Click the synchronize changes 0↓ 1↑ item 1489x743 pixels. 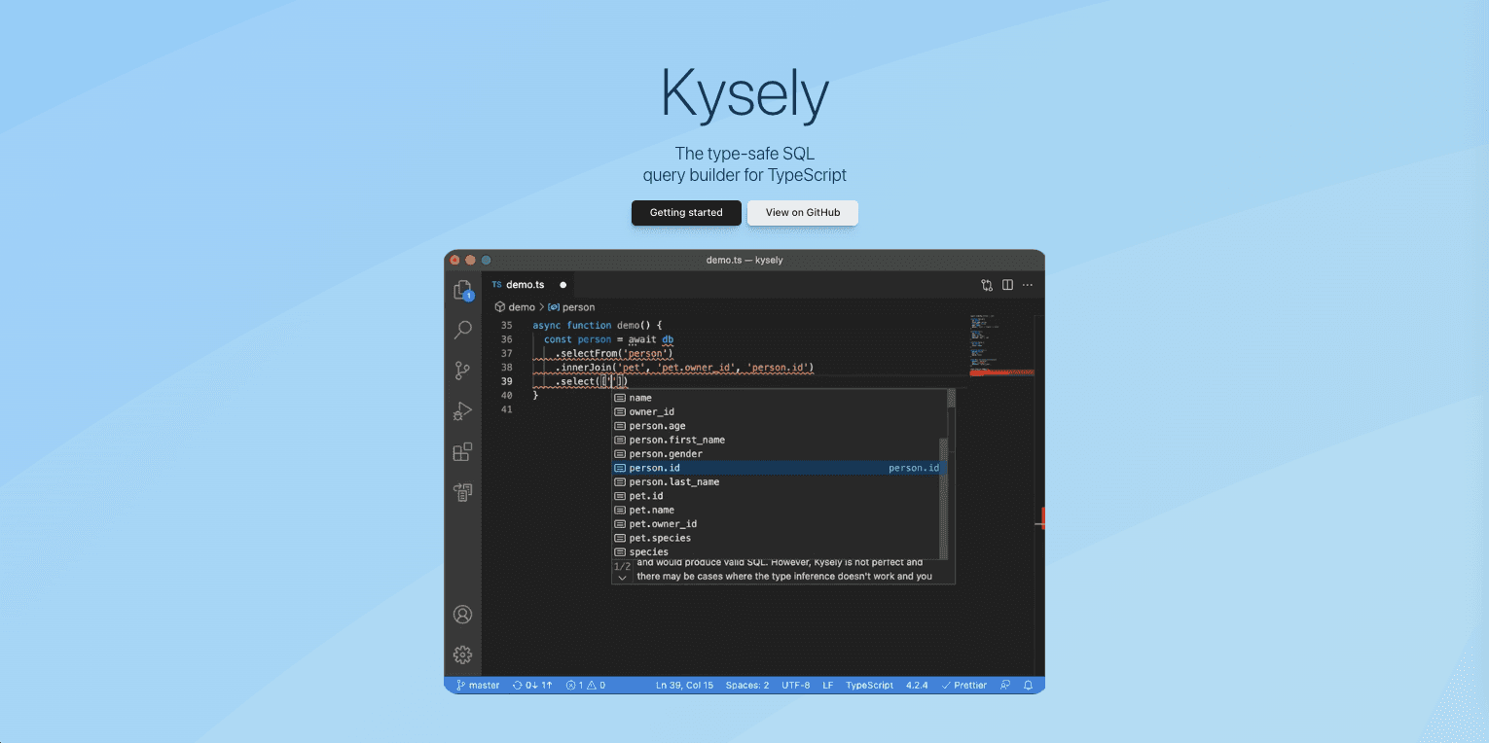[532, 685]
